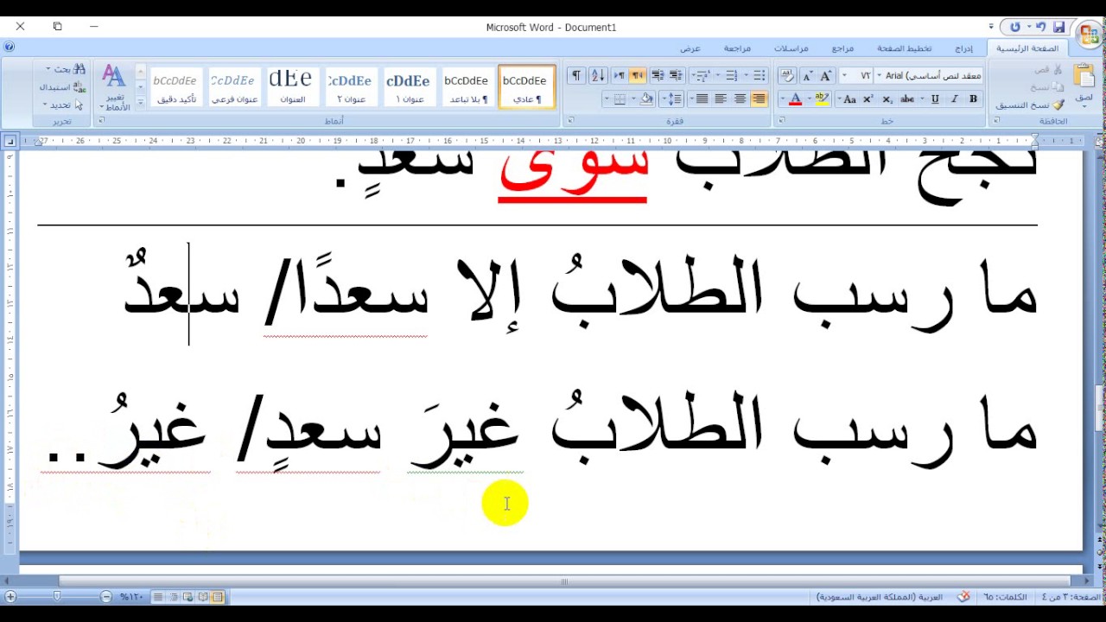Click the Grow Font icon
The height and width of the screenshot is (622, 1106).
[825, 75]
